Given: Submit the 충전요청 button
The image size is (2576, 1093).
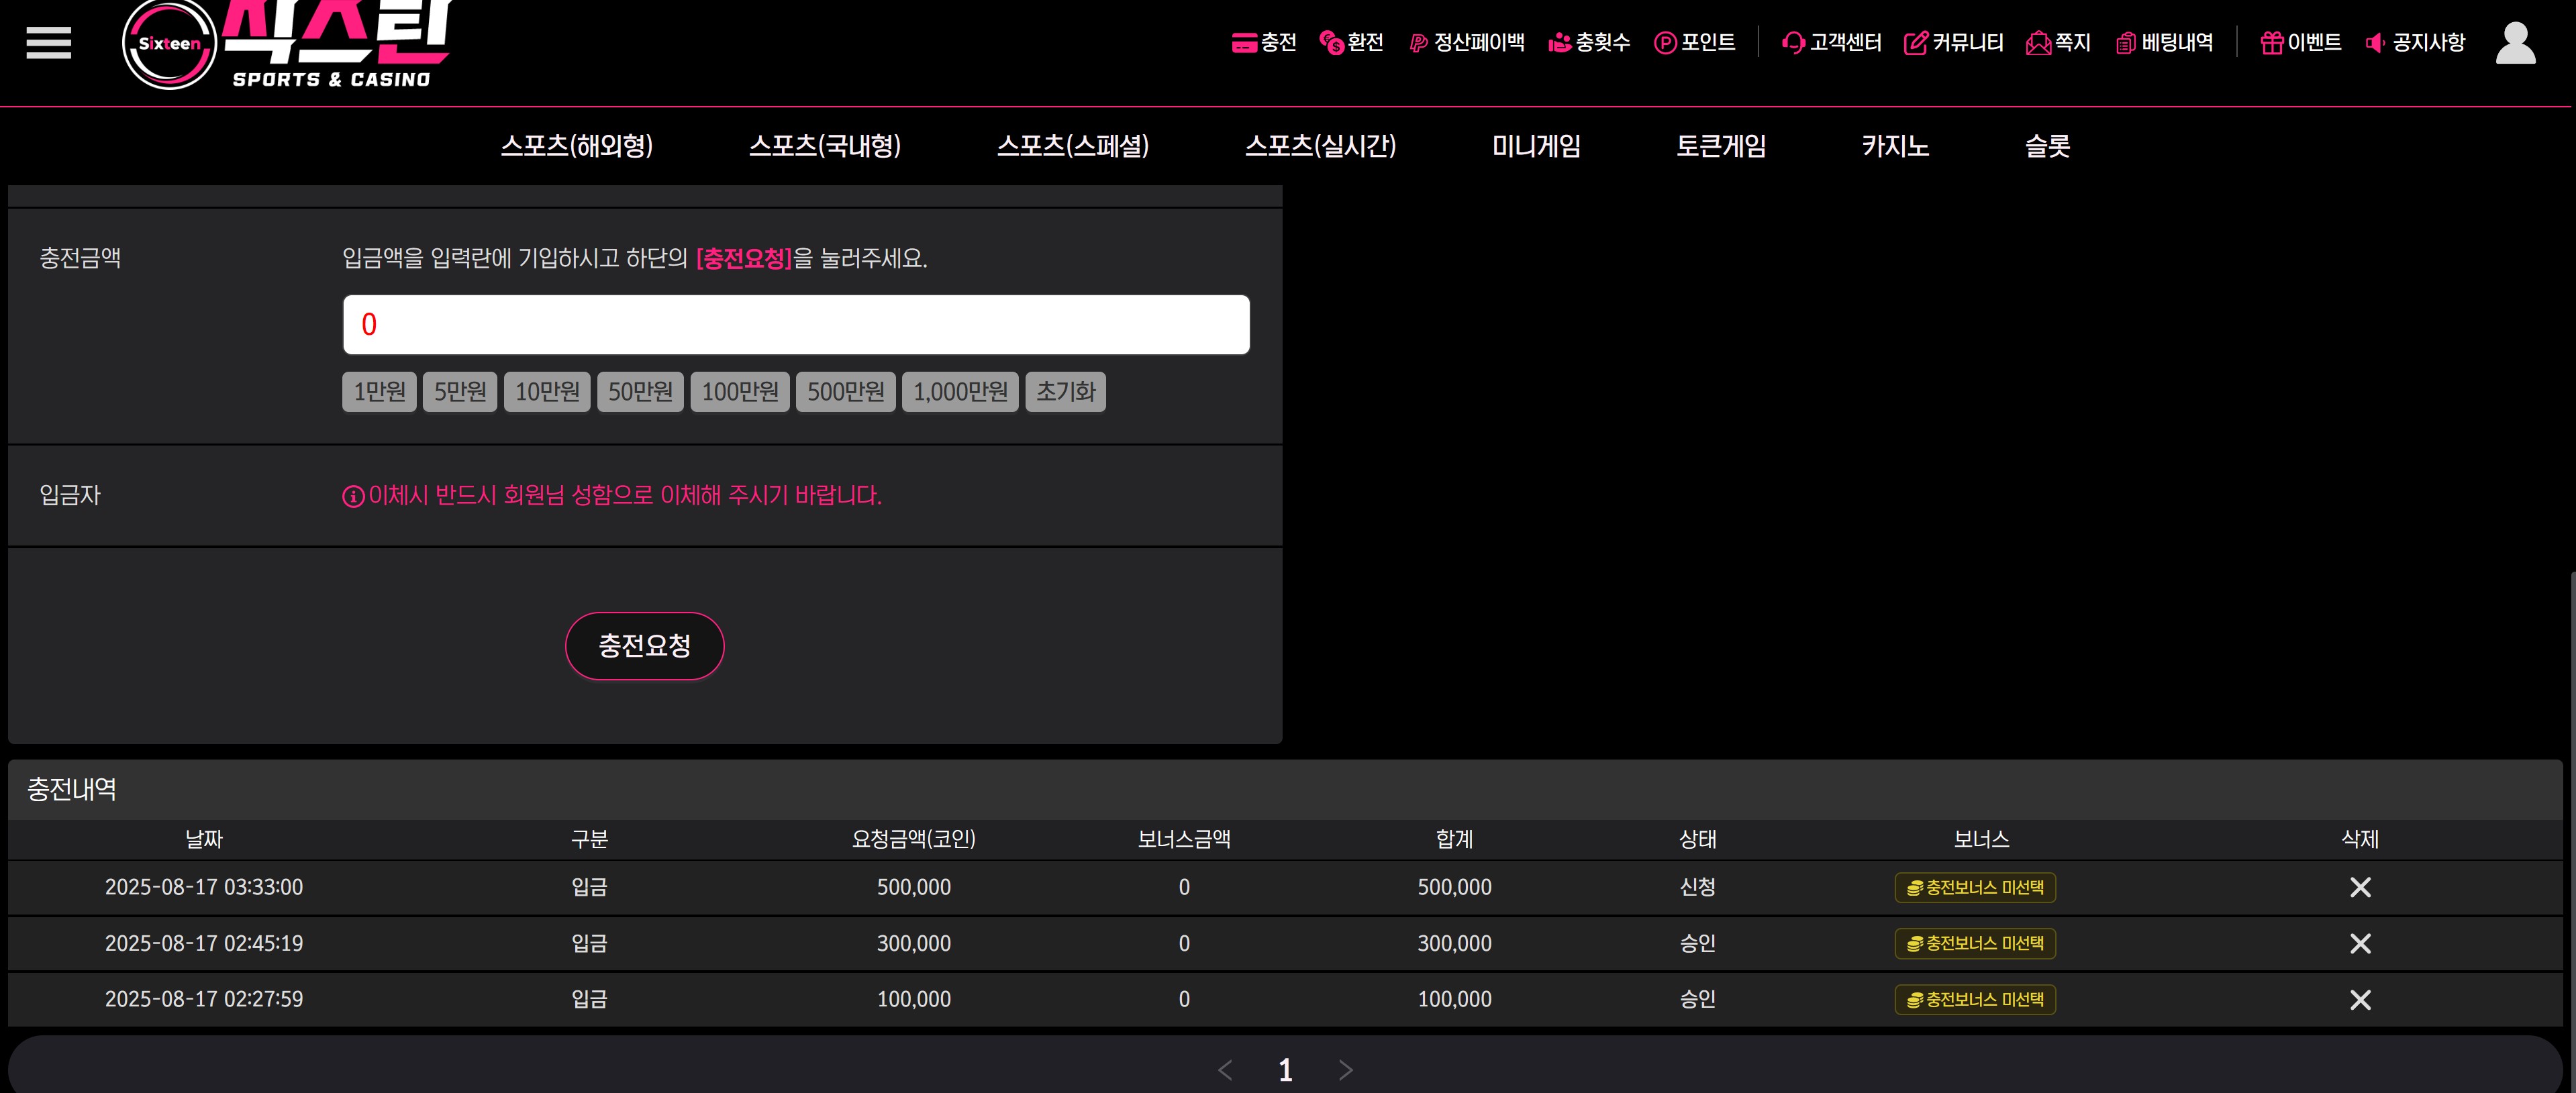Looking at the screenshot, I should click(644, 646).
